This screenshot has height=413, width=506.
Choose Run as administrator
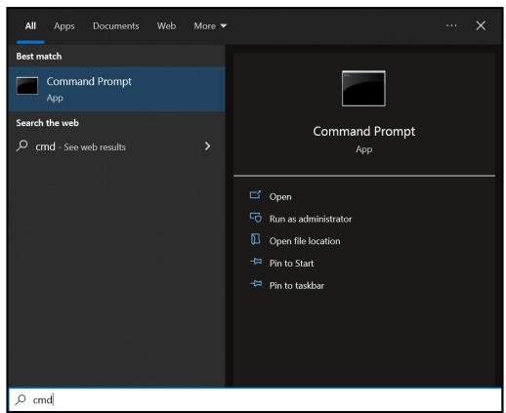pyautogui.click(x=311, y=219)
